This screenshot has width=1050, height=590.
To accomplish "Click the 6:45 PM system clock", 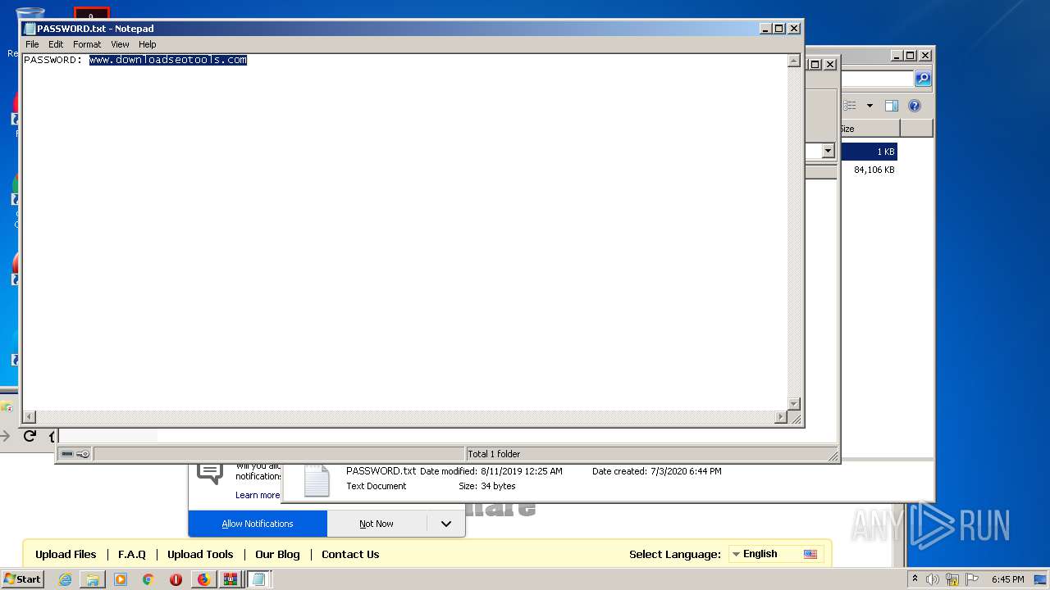I will click(1007, 579).
